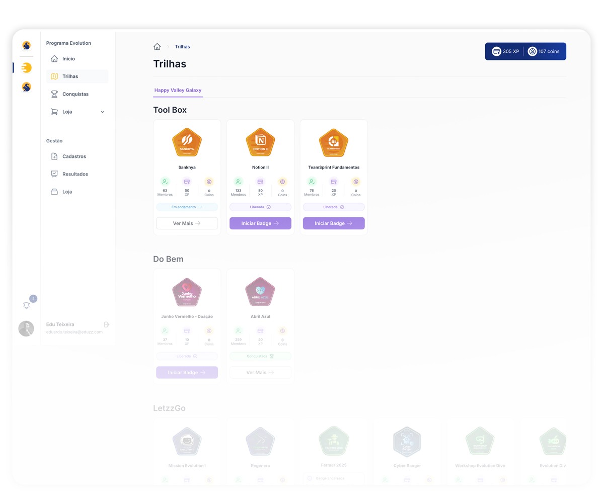Select the bottom bird logo in the rail
Viewport: 604px width, 499px height.
click(27, 87)
